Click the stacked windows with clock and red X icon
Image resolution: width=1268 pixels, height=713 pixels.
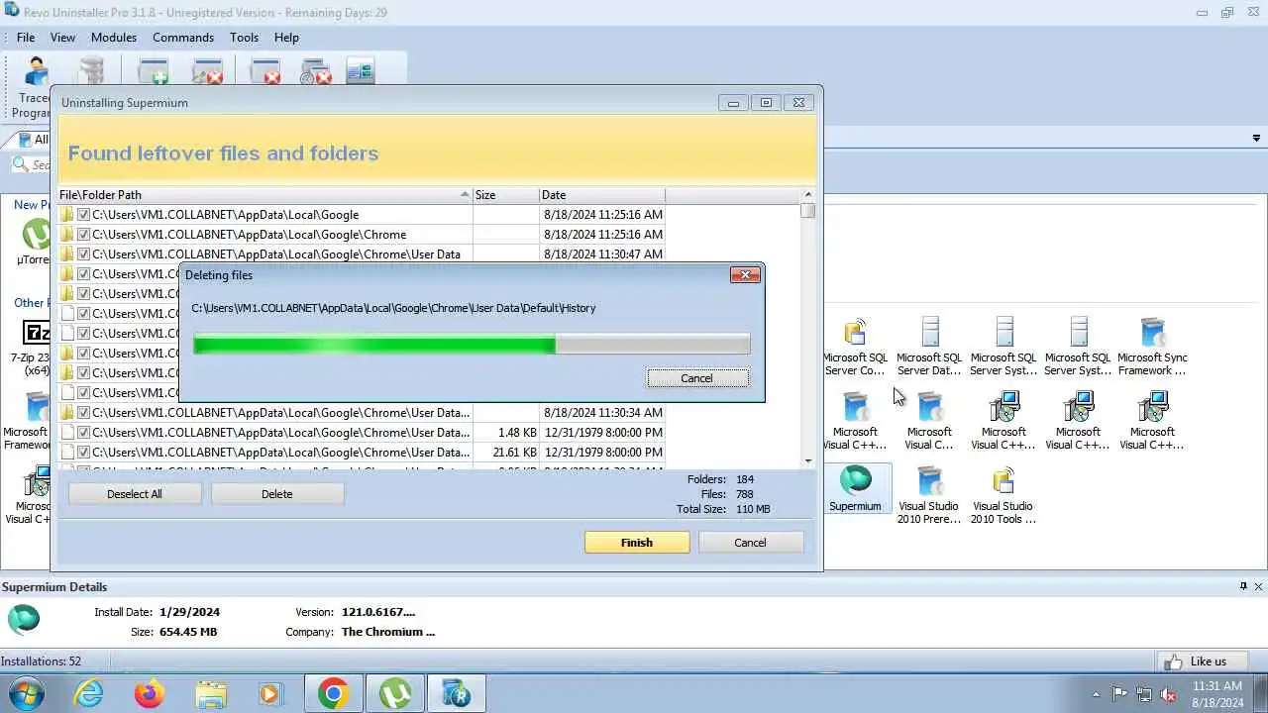tap(315, 71)
